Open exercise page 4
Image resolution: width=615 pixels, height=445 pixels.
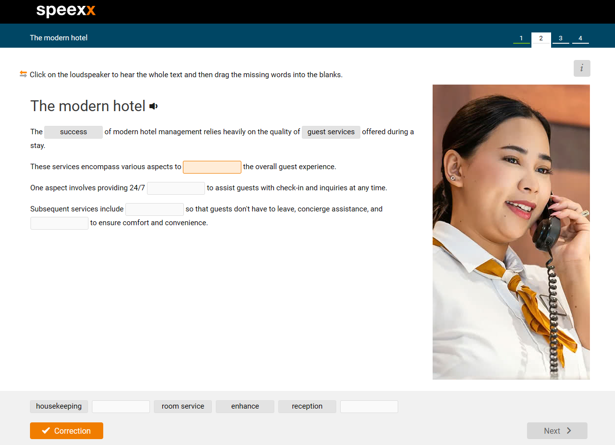point(580,38)
